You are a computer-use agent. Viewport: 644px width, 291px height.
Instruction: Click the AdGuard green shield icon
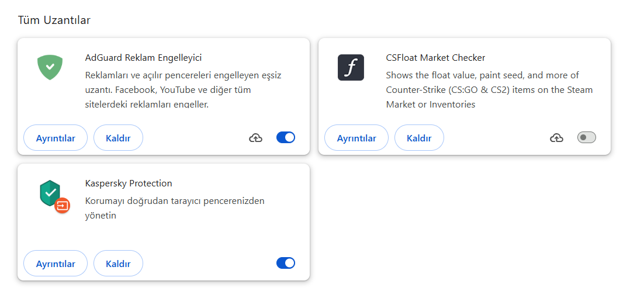[x=50, y=67]
